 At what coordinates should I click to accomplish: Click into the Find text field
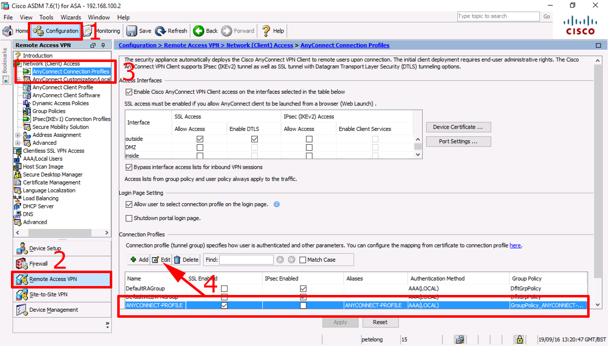coord(246,260)
